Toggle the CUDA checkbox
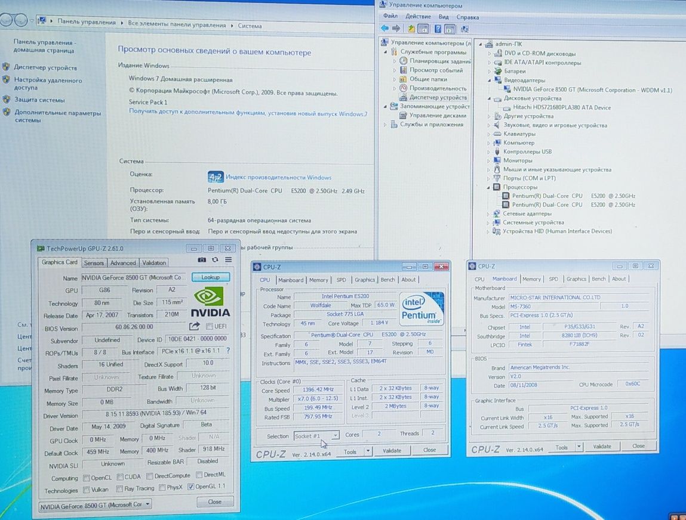This screenshot has height=520, width=686. tap(120, 476)
